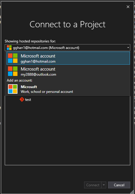Click the red Git icon next to test
Image resolution: width=135 pixels, height=194 pixels.
click(x=22, y=99)
